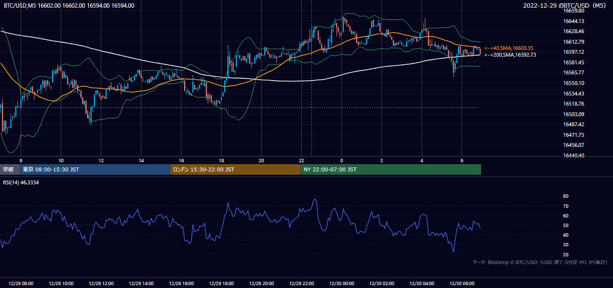Click RSI scale value 50
The image size is (613, 288).
tap(566, 225)
